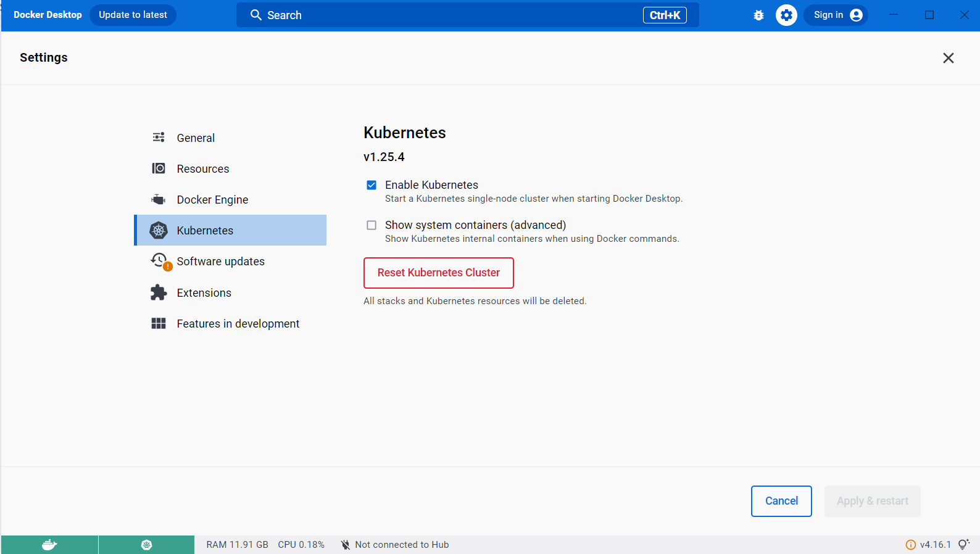Click the Docker Desktop title text
This screenshot has width=980, height=554.
pyautogui.click(x=48, y=15)
